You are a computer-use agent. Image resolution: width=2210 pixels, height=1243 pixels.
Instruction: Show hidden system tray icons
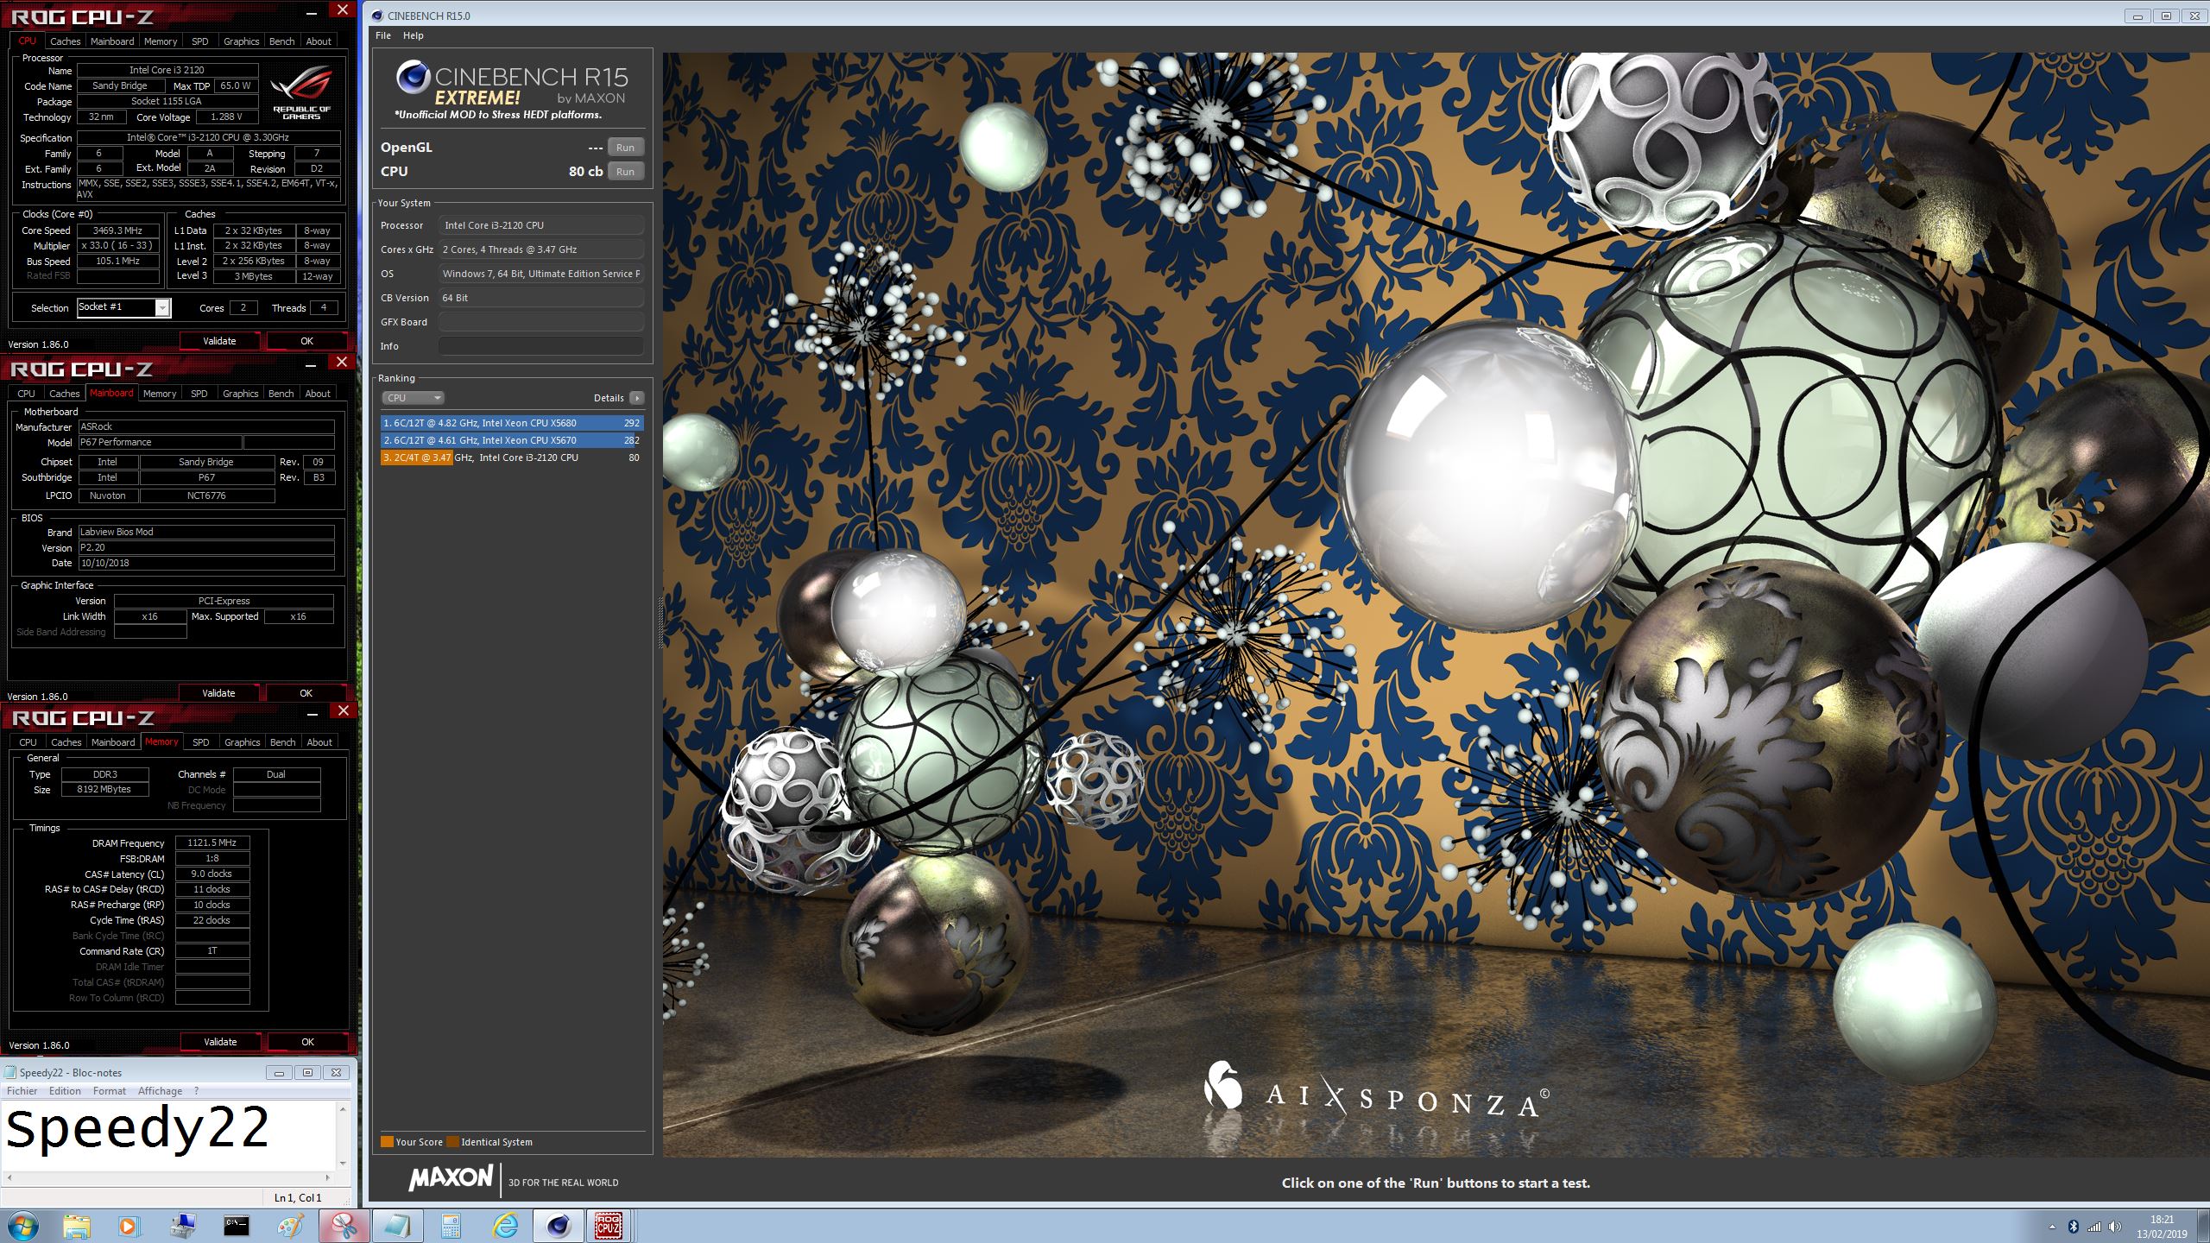[x=2052, y=1227]
